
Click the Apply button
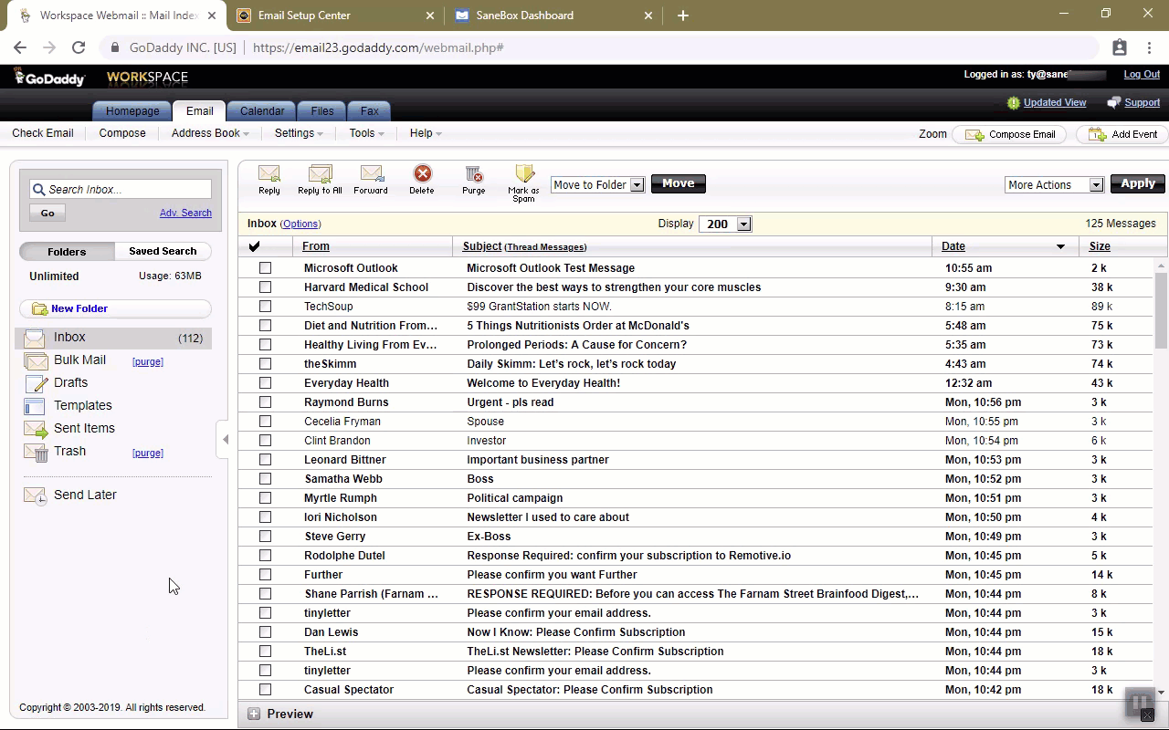click(x=1138, y=183)
